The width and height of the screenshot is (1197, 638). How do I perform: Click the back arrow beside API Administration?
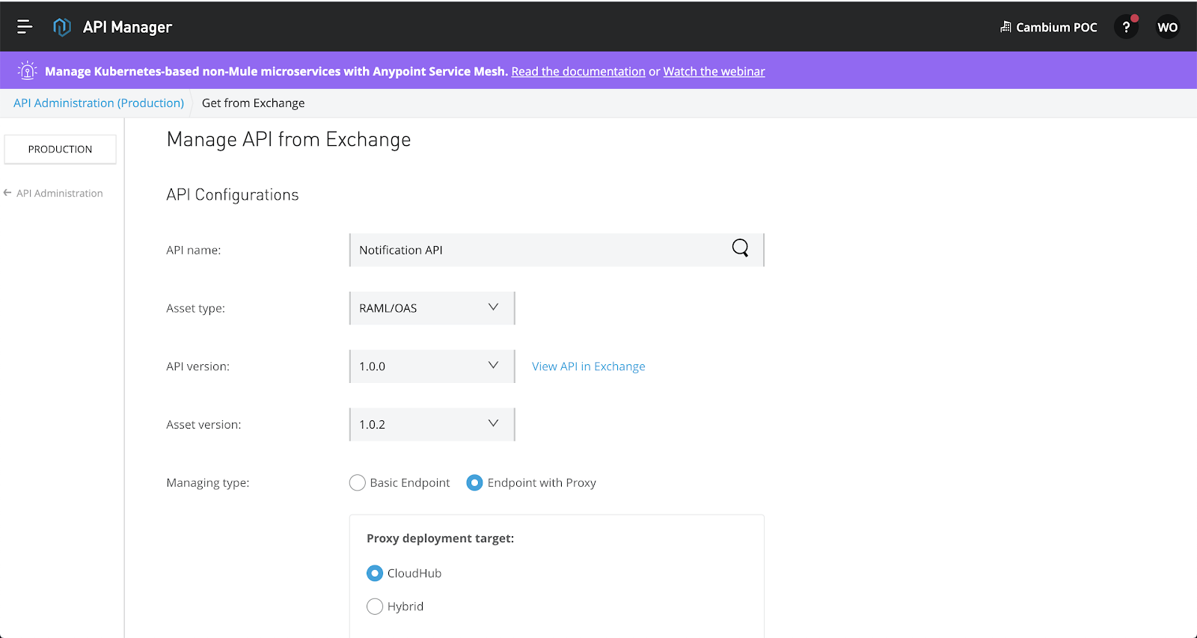(7, 193)
